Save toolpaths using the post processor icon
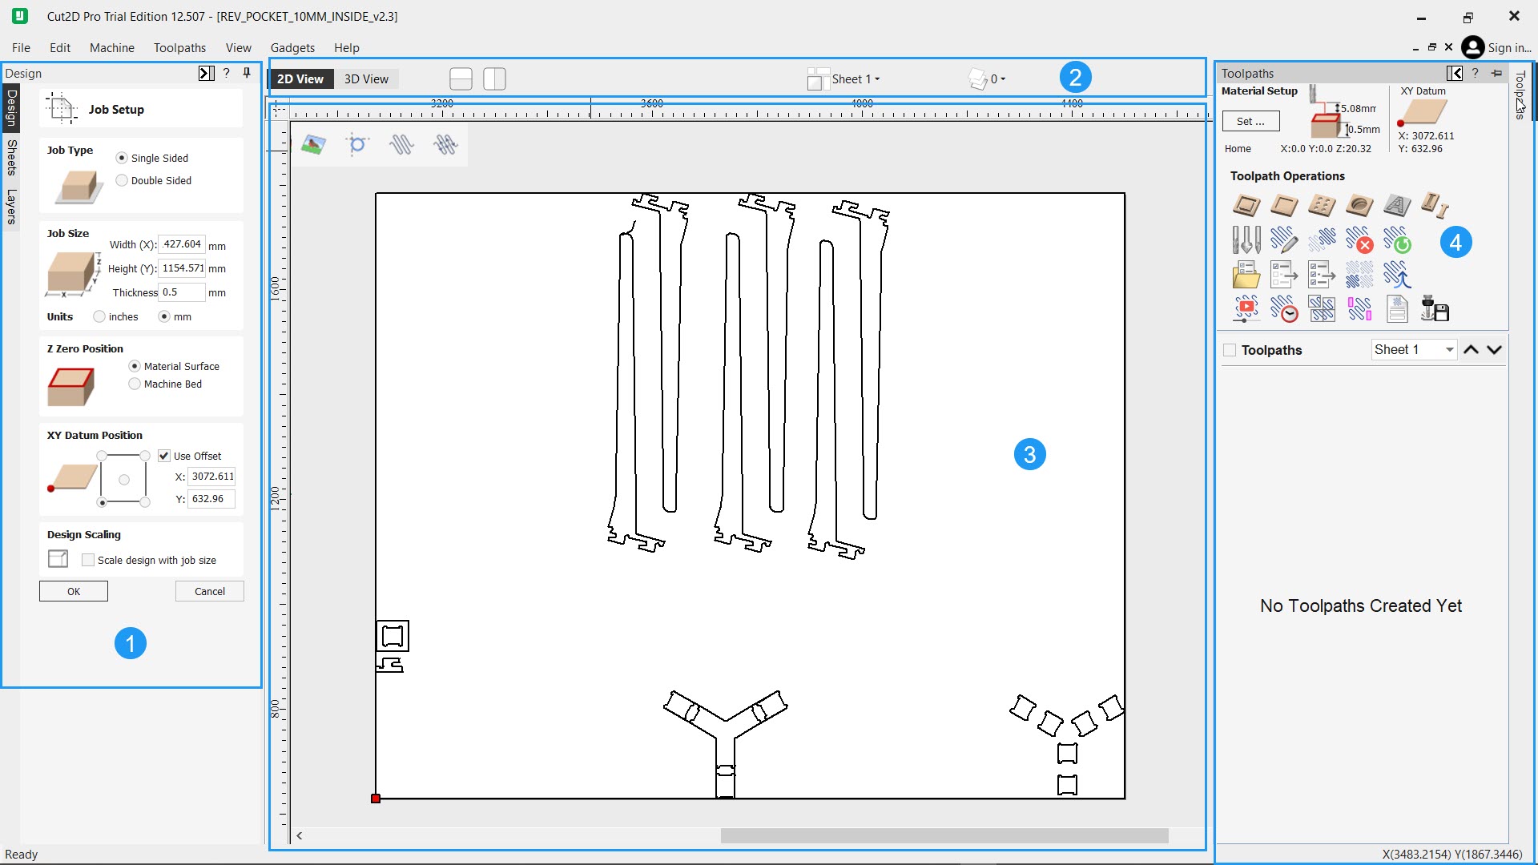The image size is (1538, 865). [1436, 308]
